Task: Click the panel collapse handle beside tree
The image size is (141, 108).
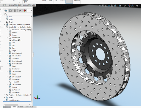Action: click(x=33, y=55)
